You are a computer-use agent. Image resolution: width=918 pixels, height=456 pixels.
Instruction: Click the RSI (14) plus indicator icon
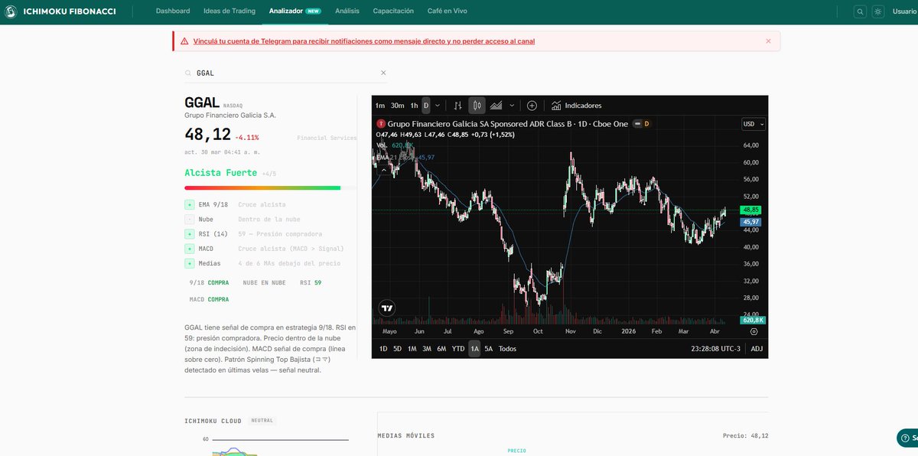(189, 234)
